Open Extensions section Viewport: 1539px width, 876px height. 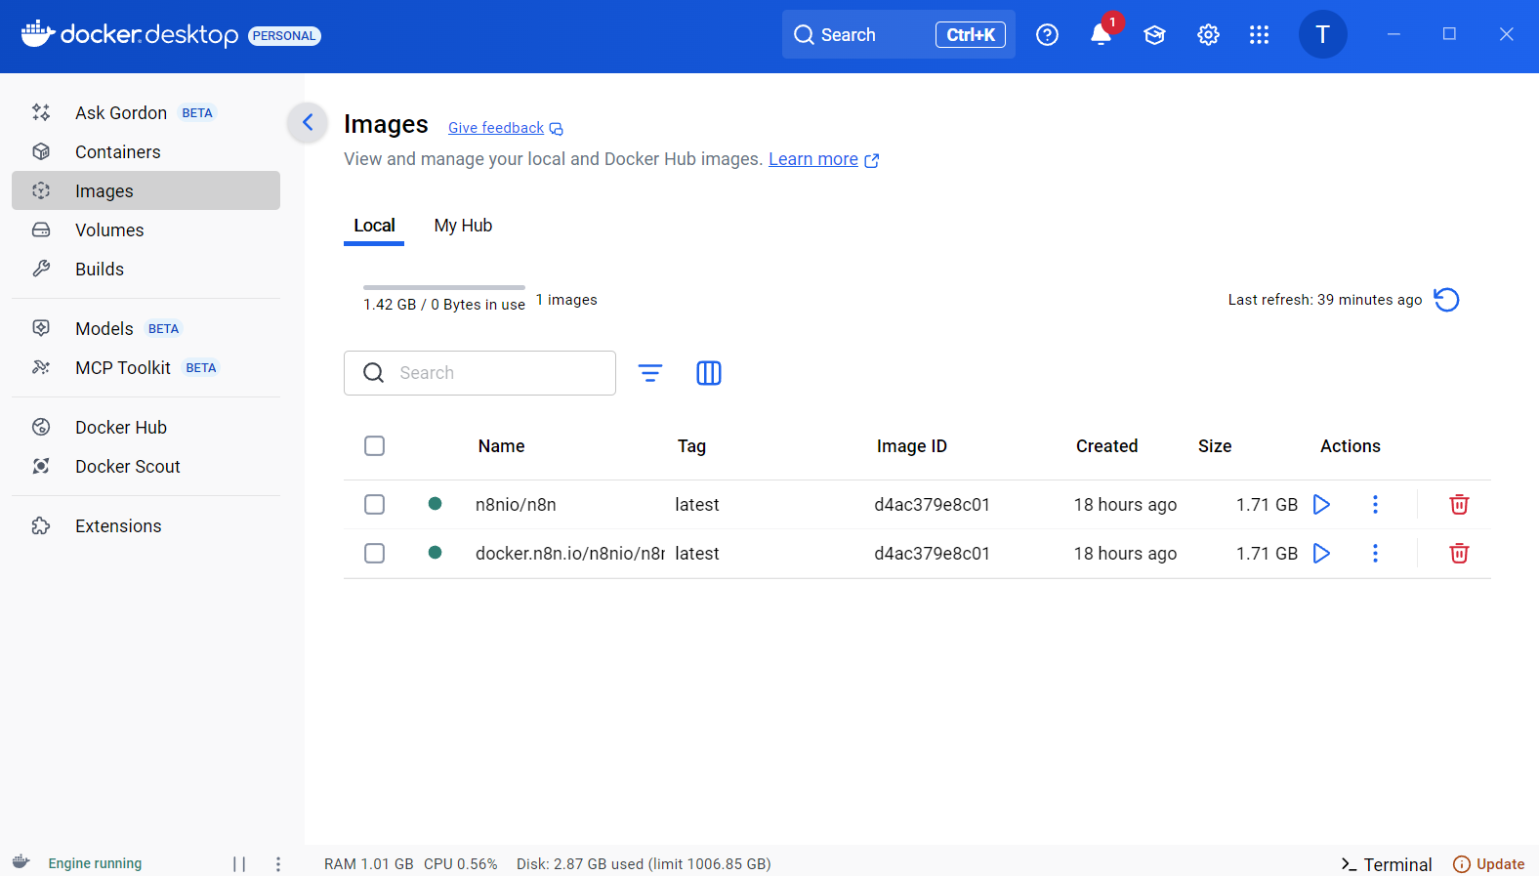click(x=146, y=525)
